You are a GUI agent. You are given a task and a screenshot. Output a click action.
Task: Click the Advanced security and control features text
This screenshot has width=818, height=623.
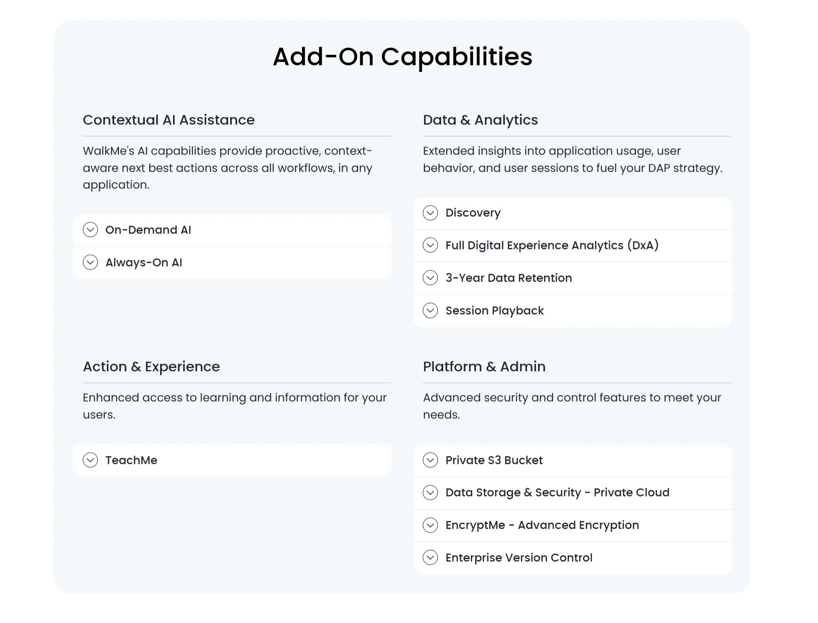(x=572, y=406)
